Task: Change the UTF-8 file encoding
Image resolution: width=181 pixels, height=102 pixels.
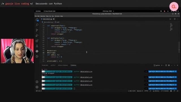Action: 146,91
